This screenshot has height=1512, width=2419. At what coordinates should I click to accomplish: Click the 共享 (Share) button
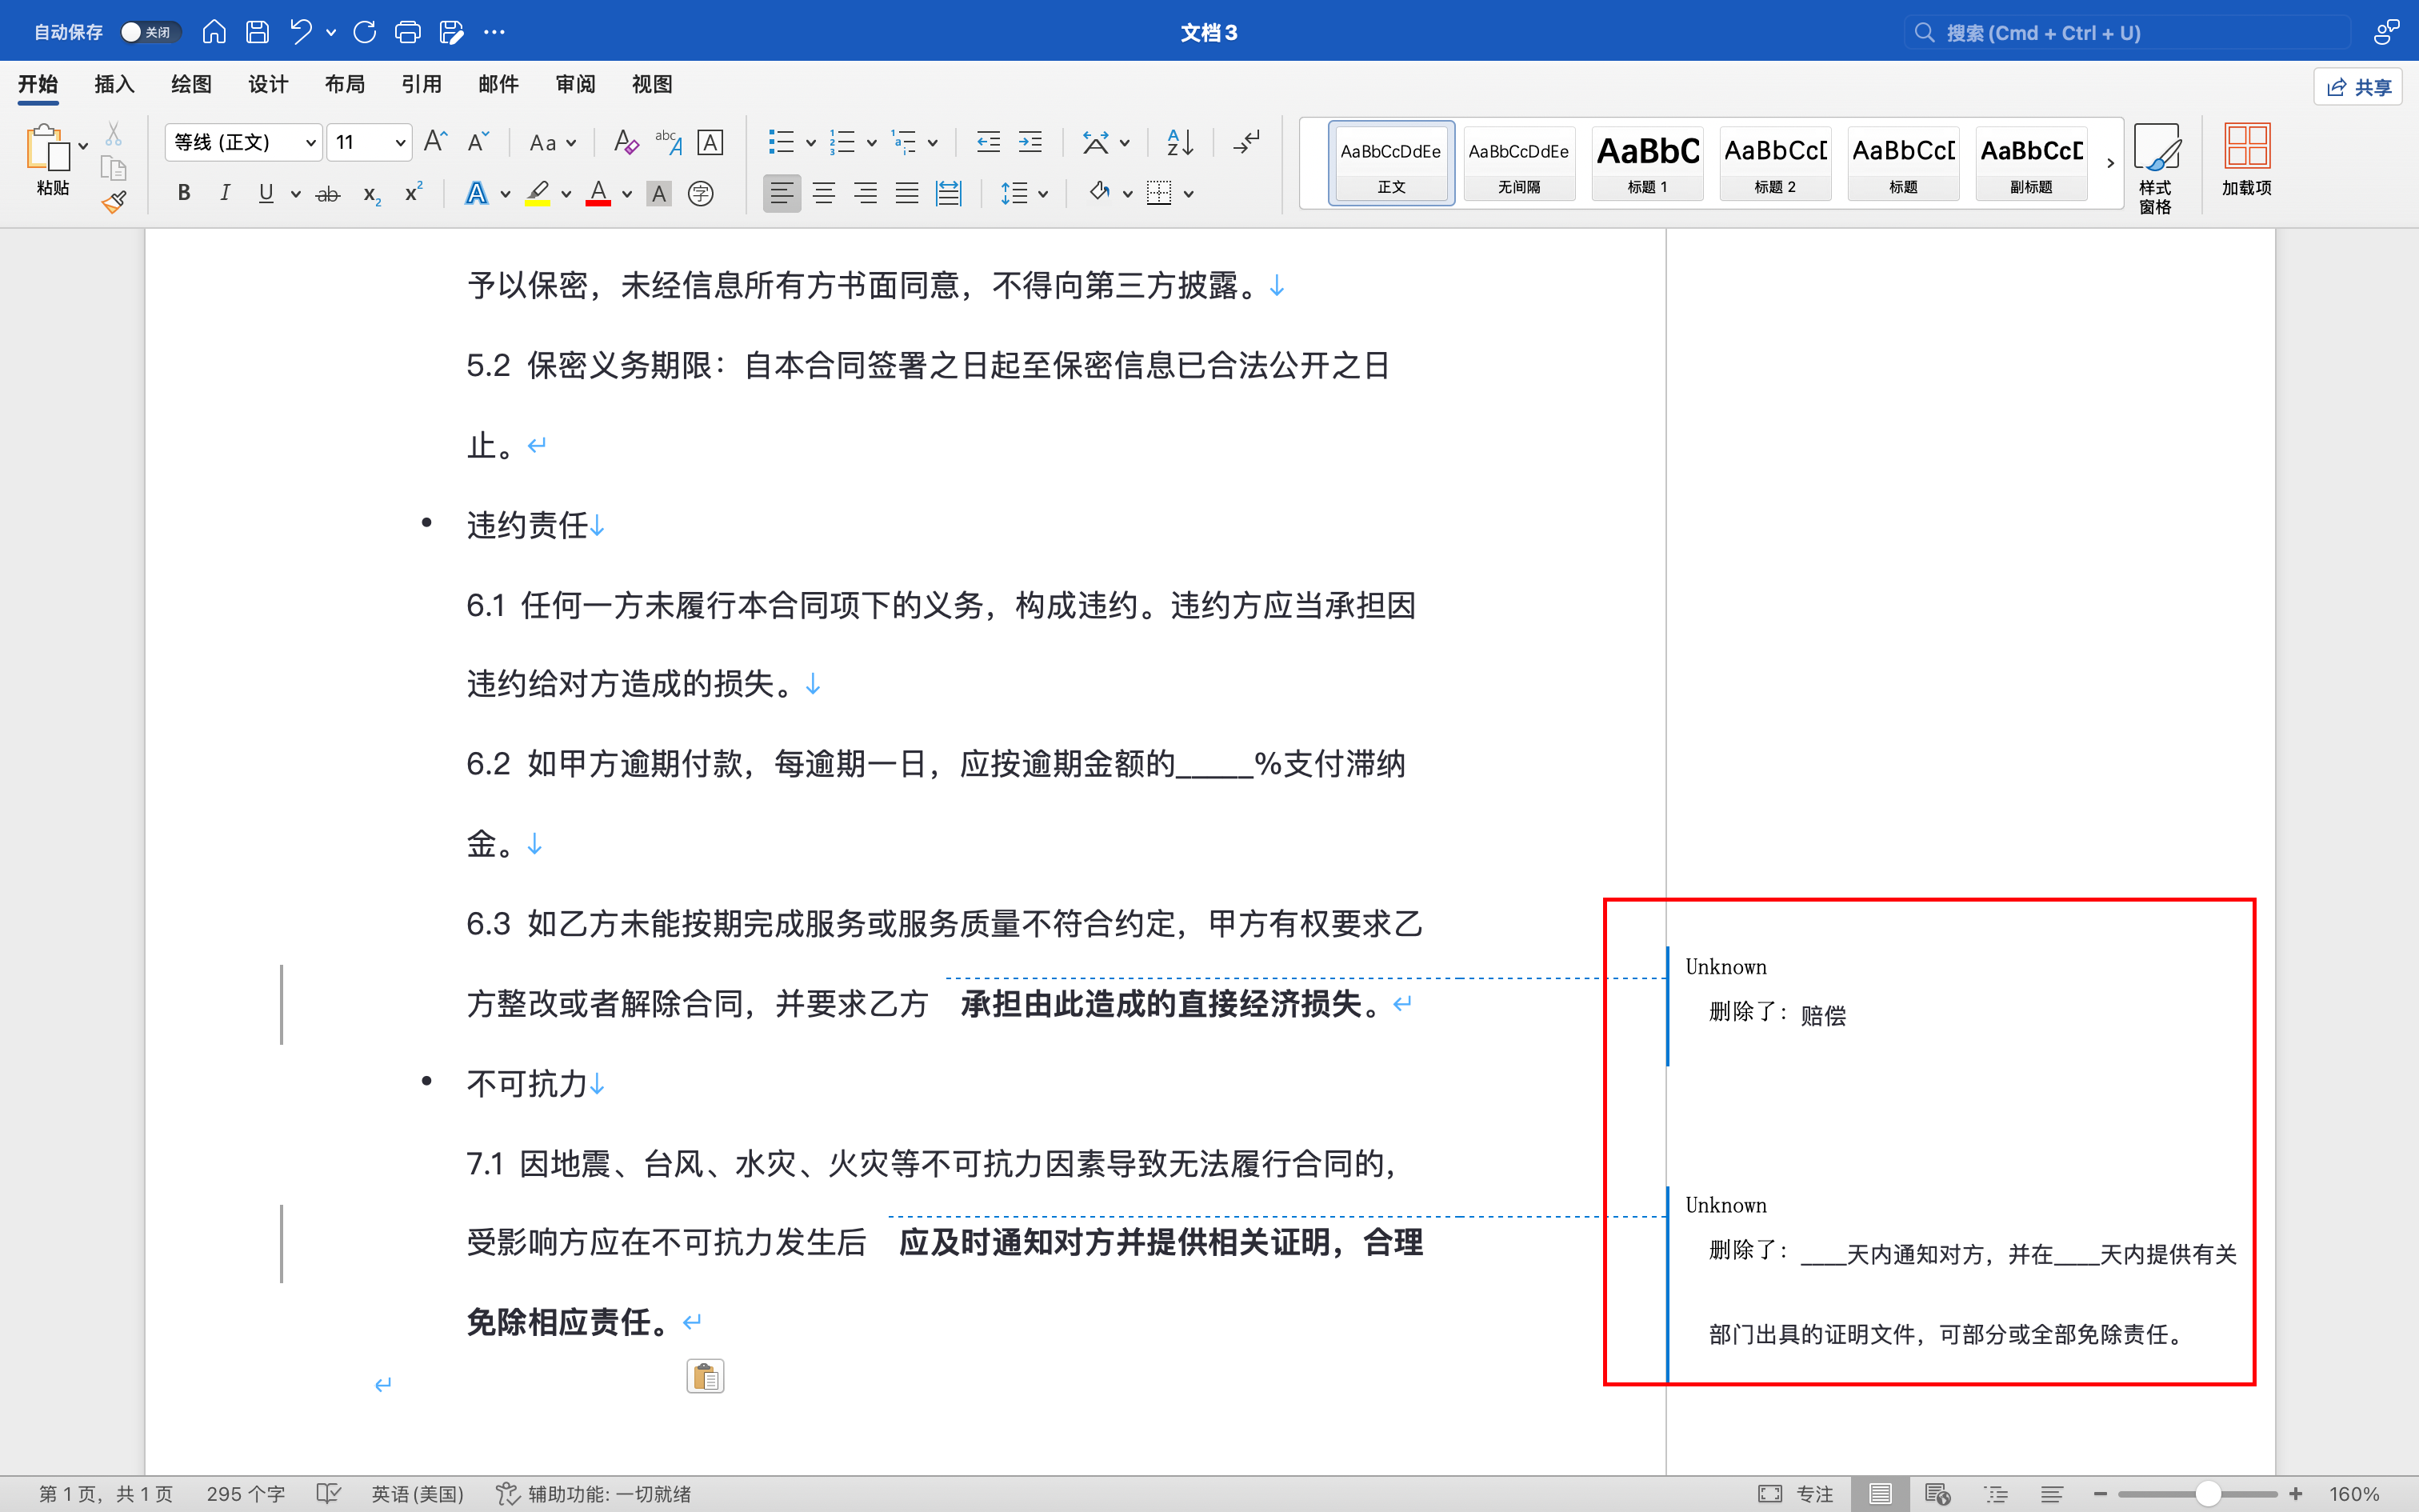[2358, 87]
